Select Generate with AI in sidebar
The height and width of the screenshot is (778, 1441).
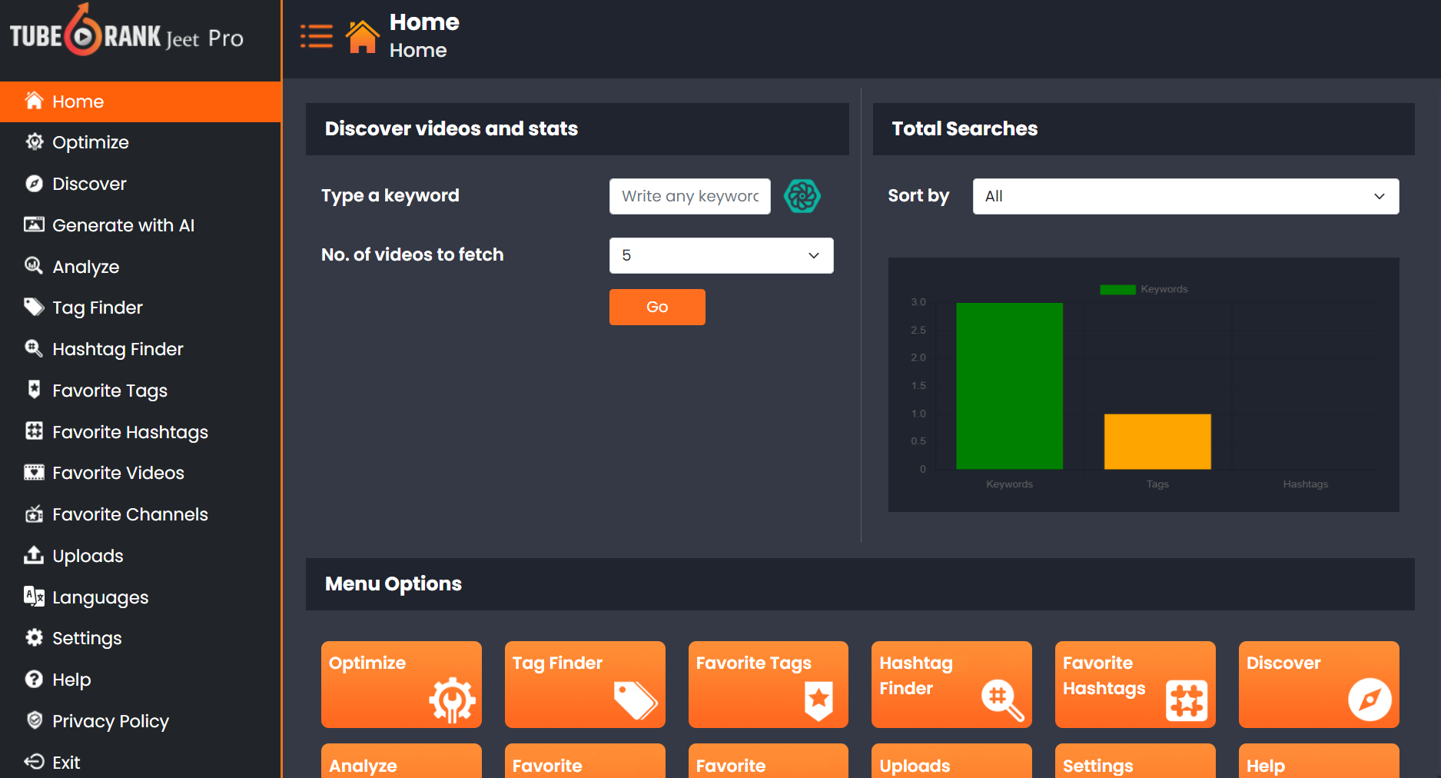pyautogui.click(x=123, y=225)
